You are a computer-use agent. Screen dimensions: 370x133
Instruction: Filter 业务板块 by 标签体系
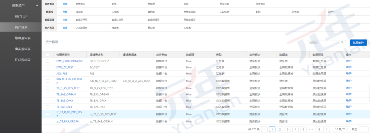pyautogui.click(x=224, y=4)
